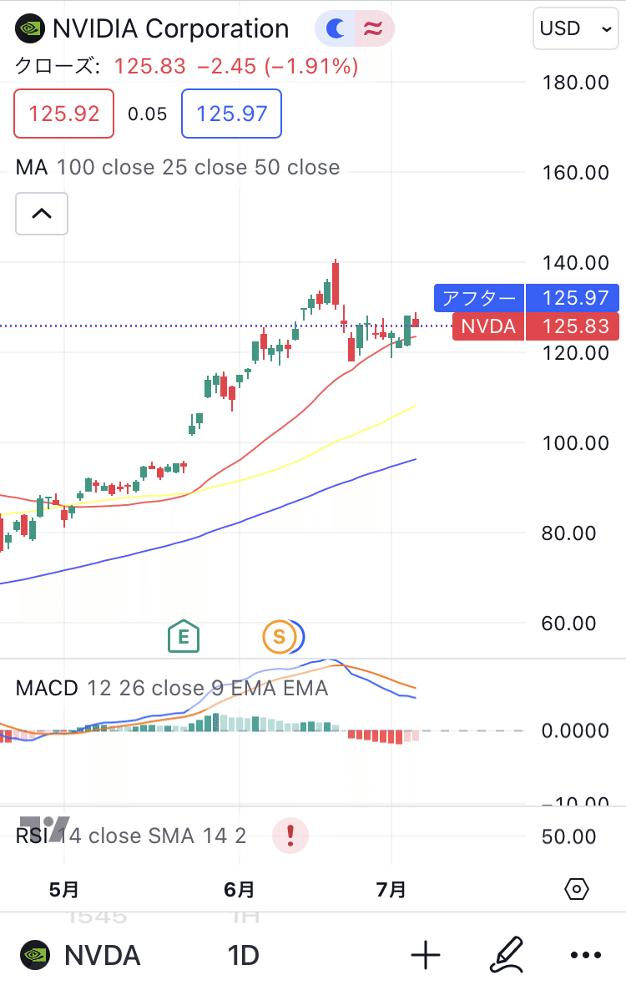Tap the blue 125.97 buy price button
Image resolution: width=626 pixels, height=985 pixels.
pos(232,114)
